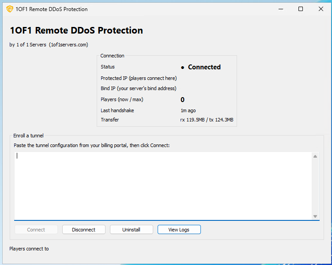Click the "Connection" group label
This screenshot has width=332, height=265.
point(112,56)
